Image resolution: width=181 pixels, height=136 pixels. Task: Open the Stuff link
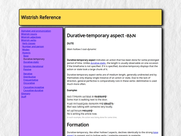pyautogui.click(x=24, y=97)
